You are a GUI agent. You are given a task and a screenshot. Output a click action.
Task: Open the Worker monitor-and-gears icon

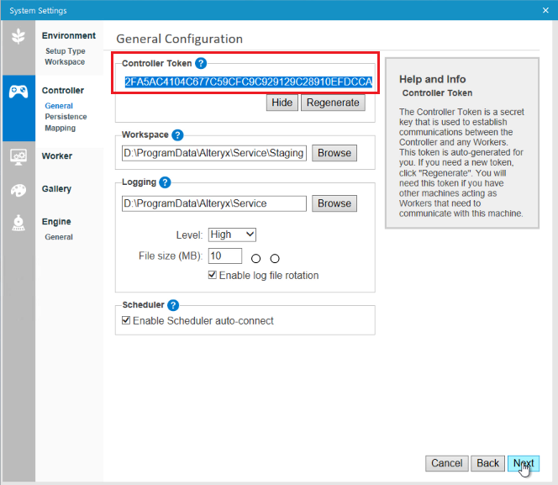pos(18,156)
